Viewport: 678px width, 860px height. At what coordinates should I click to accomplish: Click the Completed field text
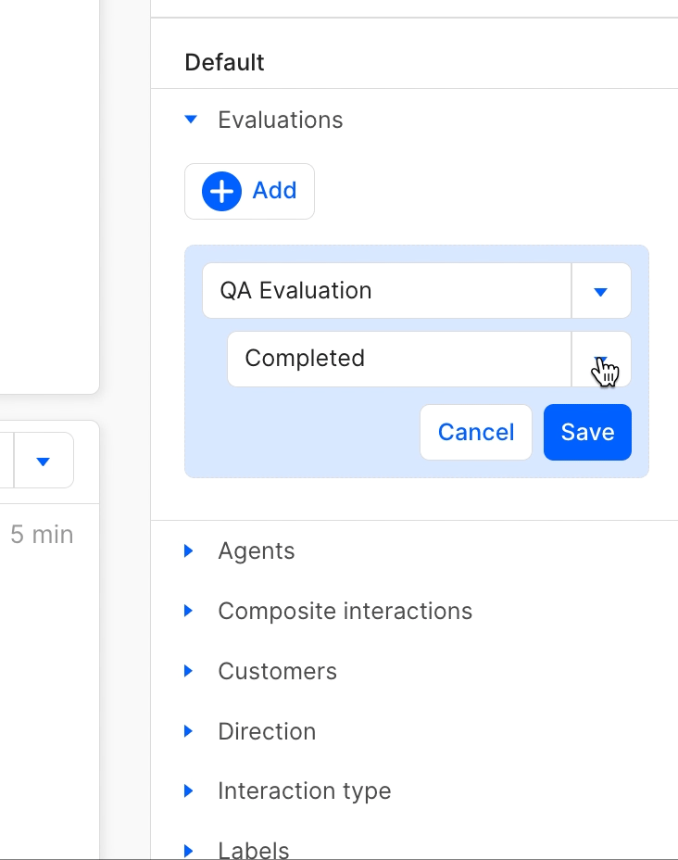click(x=305, y=359)
